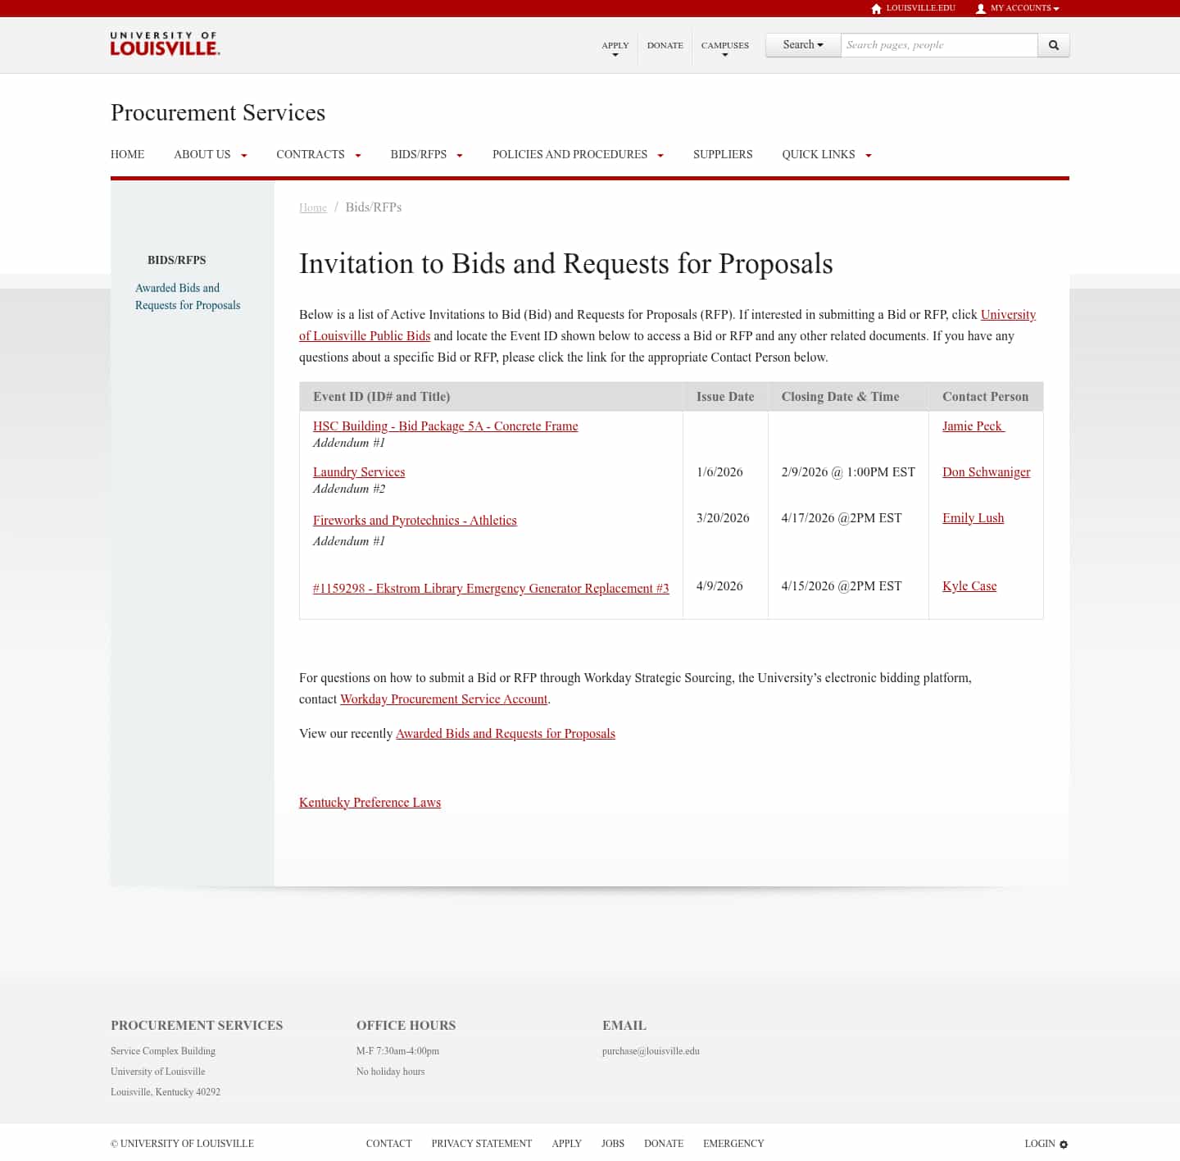The width and height of the screenshot is (1180, 1161).
Task: Click the home icon beside LOUISVILLE.EDU
Action: [875, 8]
